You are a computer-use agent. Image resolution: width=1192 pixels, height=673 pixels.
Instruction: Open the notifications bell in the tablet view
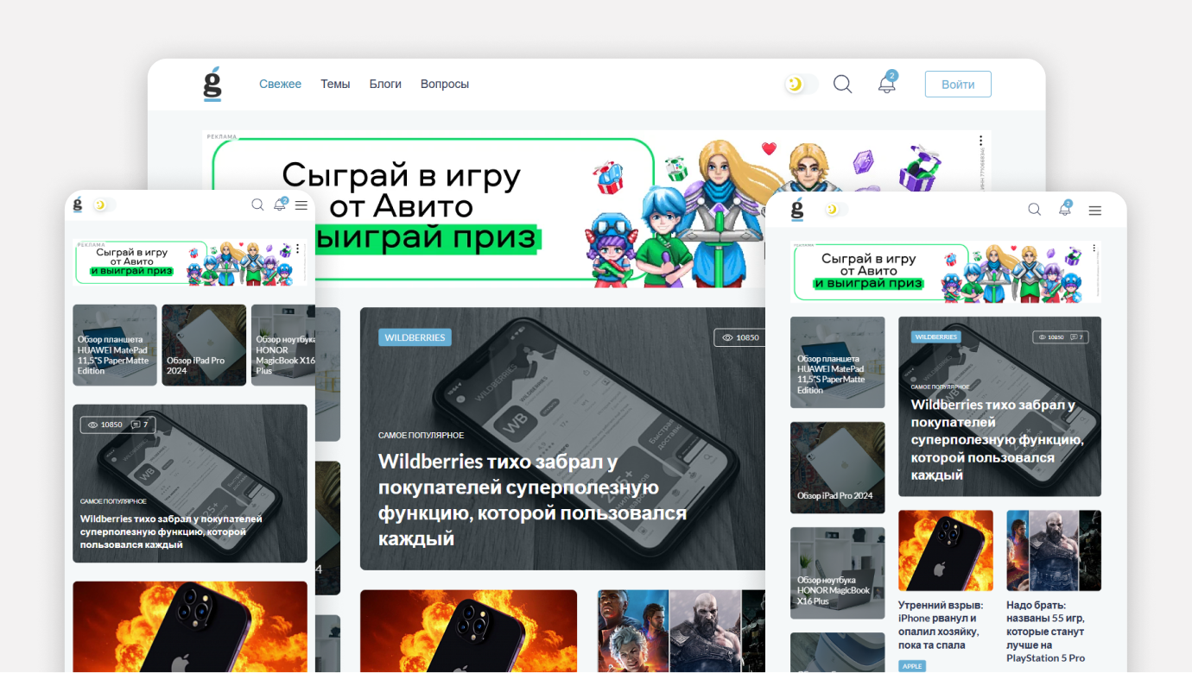click(1065, 209)
